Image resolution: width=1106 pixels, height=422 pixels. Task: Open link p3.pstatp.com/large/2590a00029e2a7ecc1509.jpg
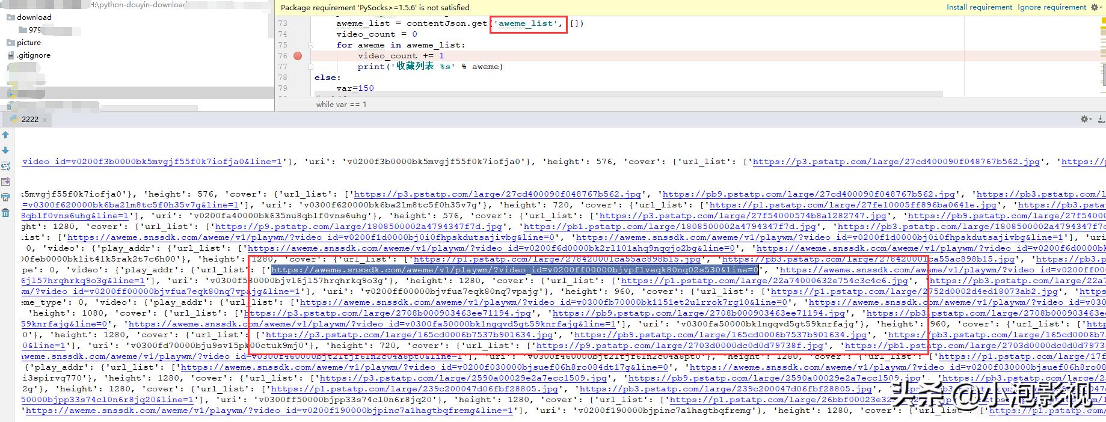[463, 378]
